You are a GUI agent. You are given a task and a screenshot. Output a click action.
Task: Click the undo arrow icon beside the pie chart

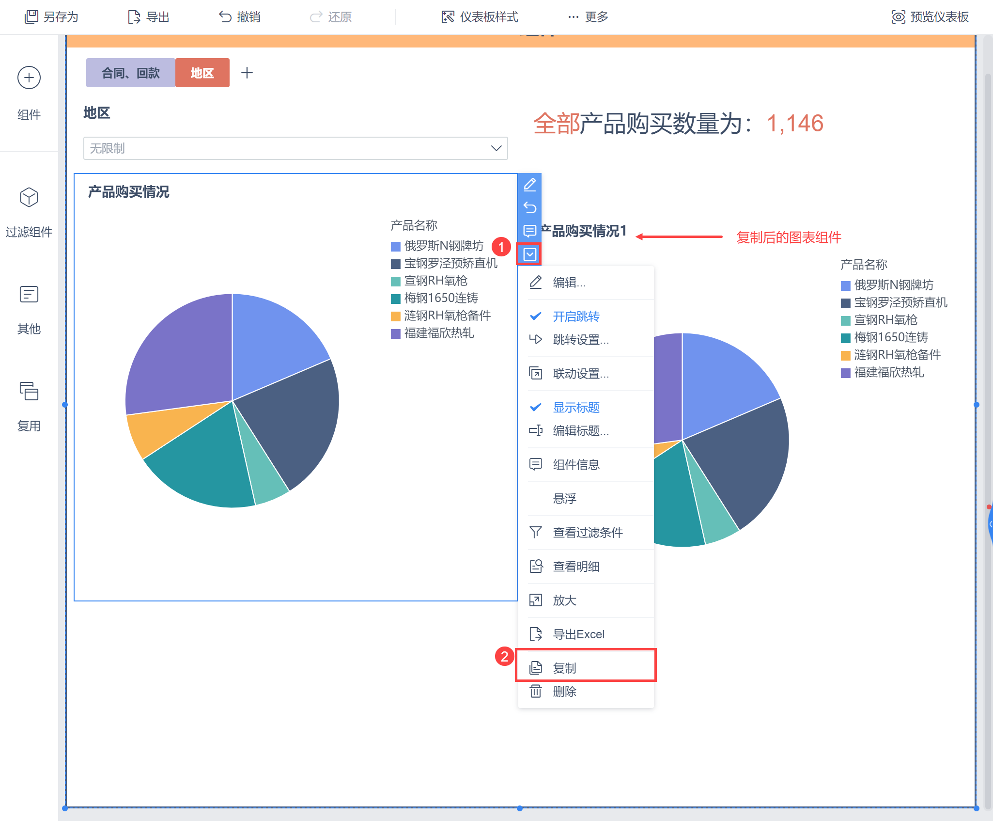[530, 208]
